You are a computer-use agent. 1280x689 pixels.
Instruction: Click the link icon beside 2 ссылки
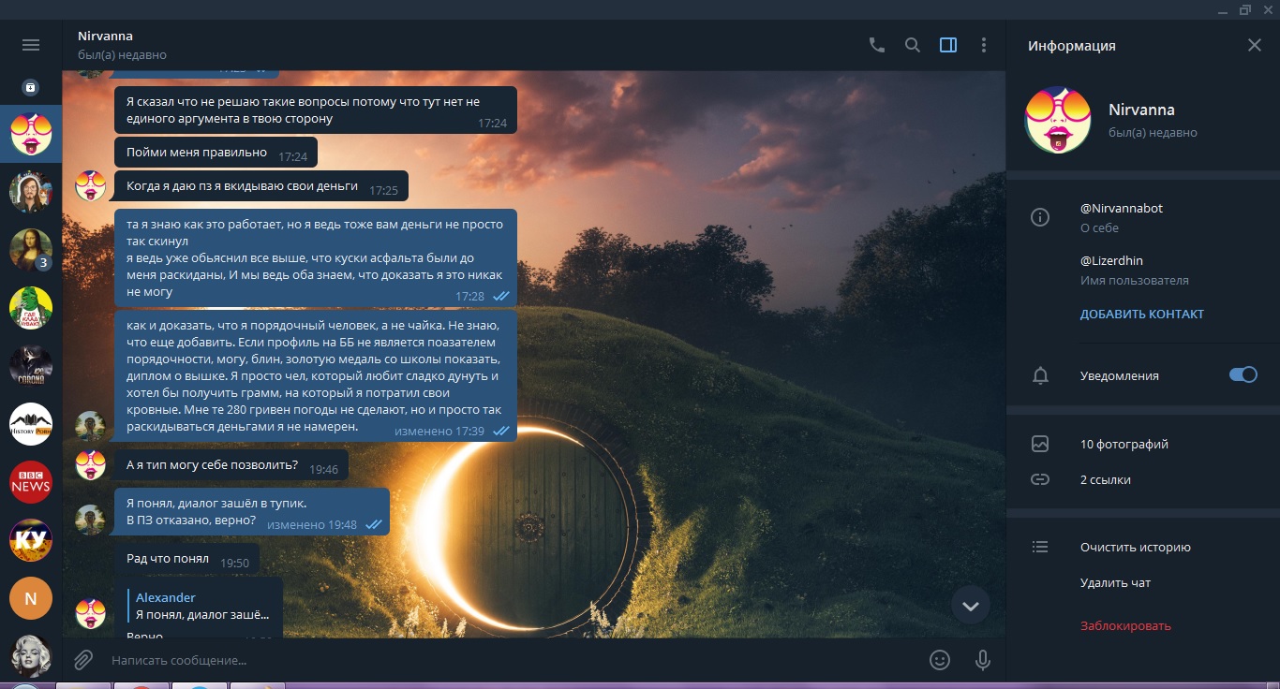(x=1040, y=480)
